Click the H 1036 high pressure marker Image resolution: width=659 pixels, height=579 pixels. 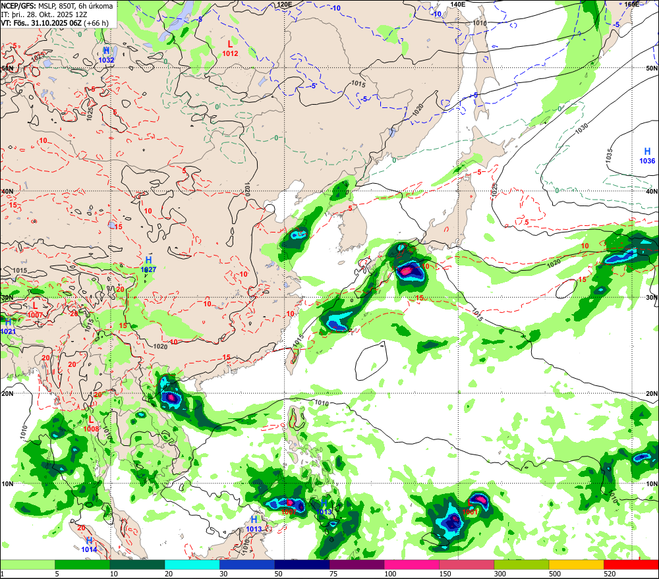coord(647,156)
